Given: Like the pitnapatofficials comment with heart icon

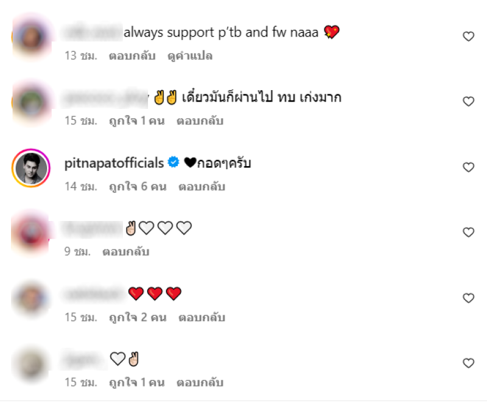Looking at the screenshot, I should click(x=468, y=167).
